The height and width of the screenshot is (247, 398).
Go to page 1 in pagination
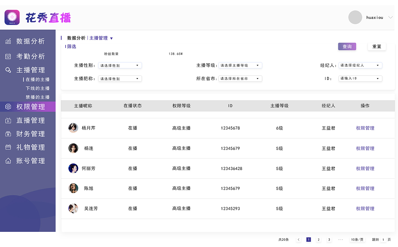click(x=308, y=240)
